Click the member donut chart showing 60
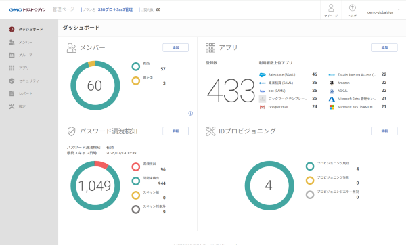Image resolution: width=406 pixels, height=245 pixels. point(95,85)
